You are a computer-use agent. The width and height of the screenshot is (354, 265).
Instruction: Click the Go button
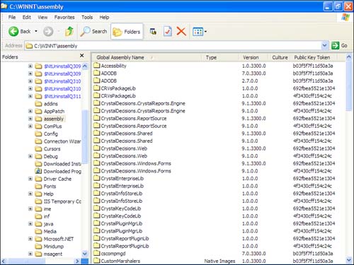[339, 45]
